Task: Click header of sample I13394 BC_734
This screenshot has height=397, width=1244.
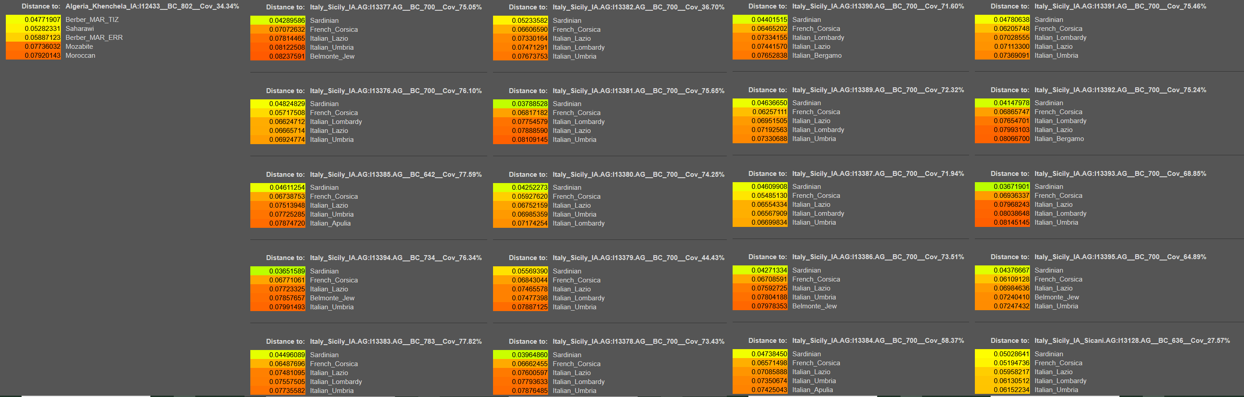Action: point(395,258)
